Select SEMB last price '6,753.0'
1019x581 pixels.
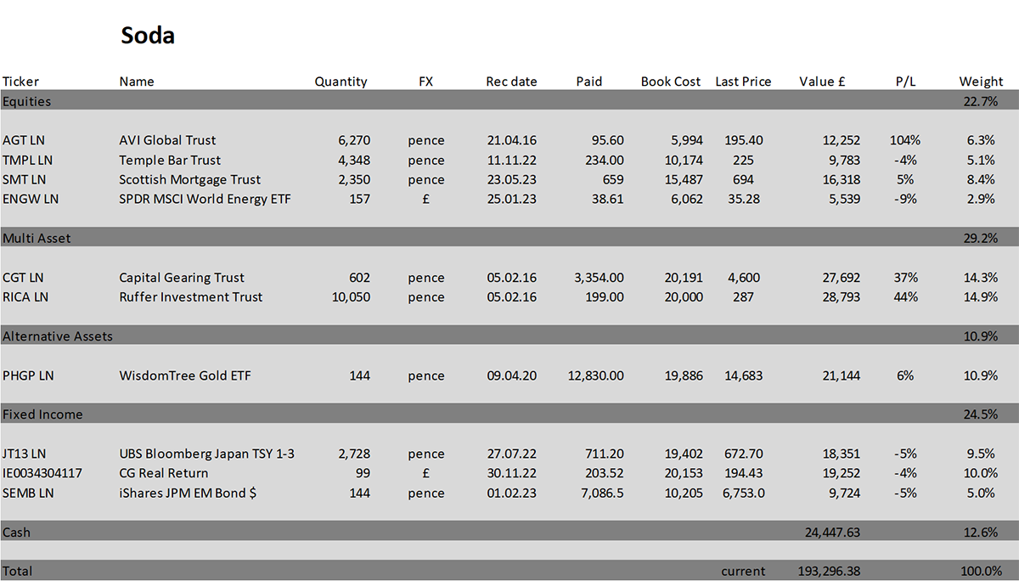tap(742, 493)
